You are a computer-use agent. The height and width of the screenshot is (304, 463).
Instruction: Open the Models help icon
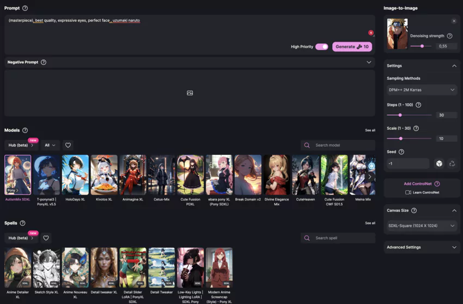(x=25, y=130)
